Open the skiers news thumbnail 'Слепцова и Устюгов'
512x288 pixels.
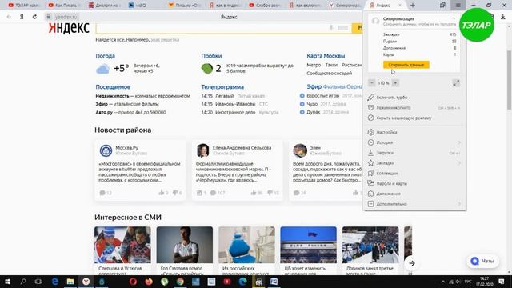pos(122,245)
